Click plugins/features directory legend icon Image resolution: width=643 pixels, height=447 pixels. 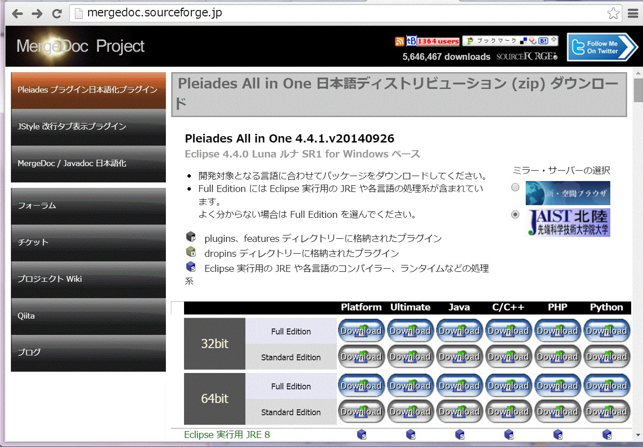tap(191, 236)
